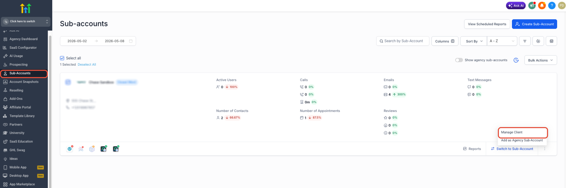Click the filter icon beside A - Z
566x188 pixels.
click(x=525, y=41)
